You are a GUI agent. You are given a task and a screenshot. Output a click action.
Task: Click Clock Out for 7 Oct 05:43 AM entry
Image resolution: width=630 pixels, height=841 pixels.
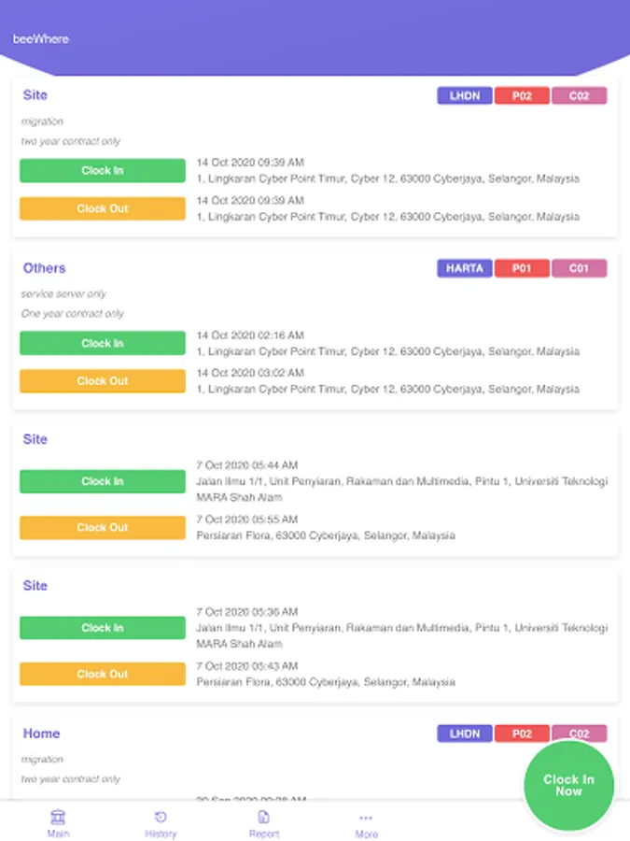(103, 674)
